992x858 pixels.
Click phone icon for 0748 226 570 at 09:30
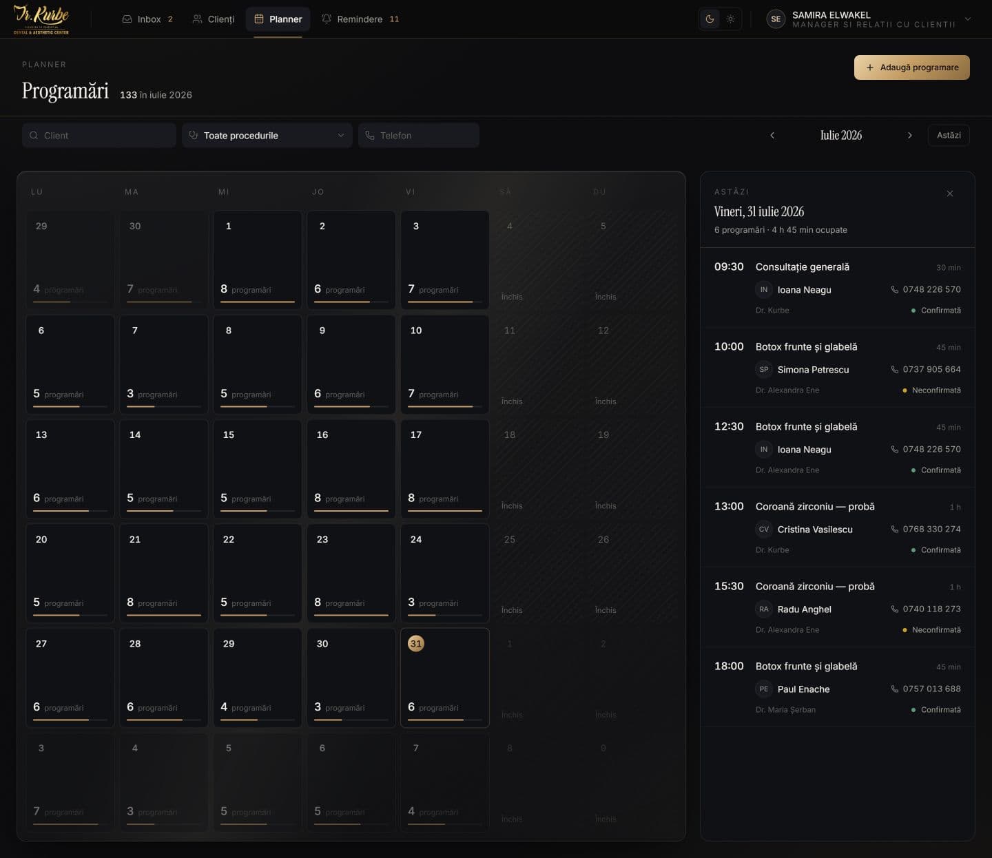895,290
